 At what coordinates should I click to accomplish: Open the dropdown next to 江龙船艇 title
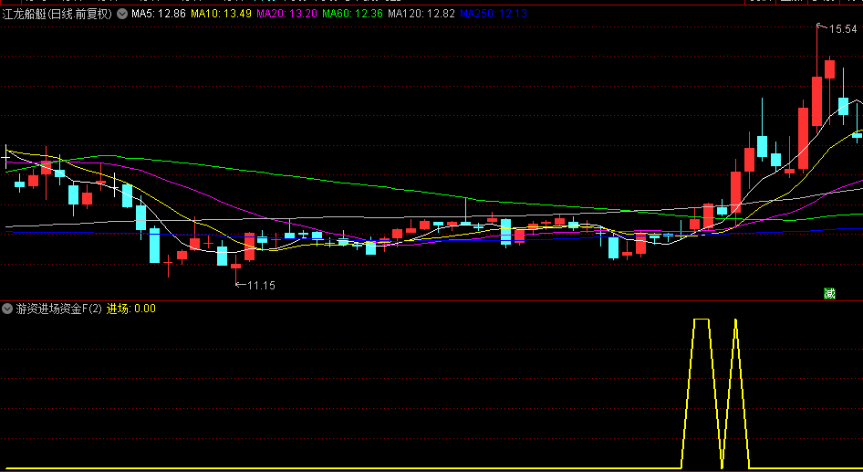[x=121, y=14]
